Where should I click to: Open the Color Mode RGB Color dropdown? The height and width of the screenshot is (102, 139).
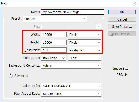[53, 58]
